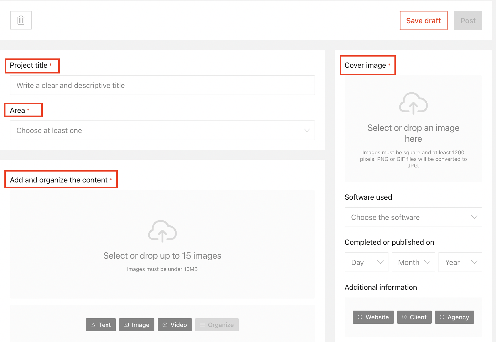Click the 'Cover image' label
The height and width of the screenshot is (342, 496).
coord(365,65)
